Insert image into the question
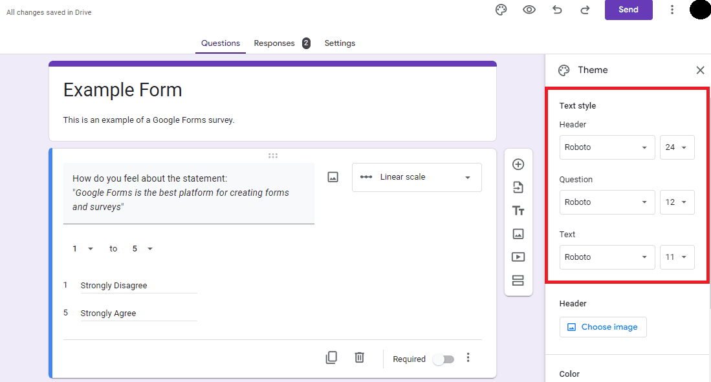Image resolution: width=711 pixels, height=382 pixels. point(333,177)
